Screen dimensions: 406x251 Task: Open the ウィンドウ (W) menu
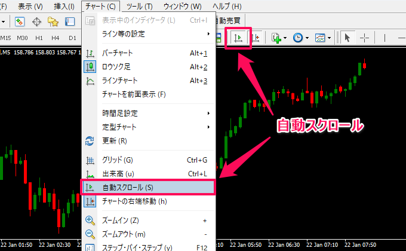(x=182, y=6)
